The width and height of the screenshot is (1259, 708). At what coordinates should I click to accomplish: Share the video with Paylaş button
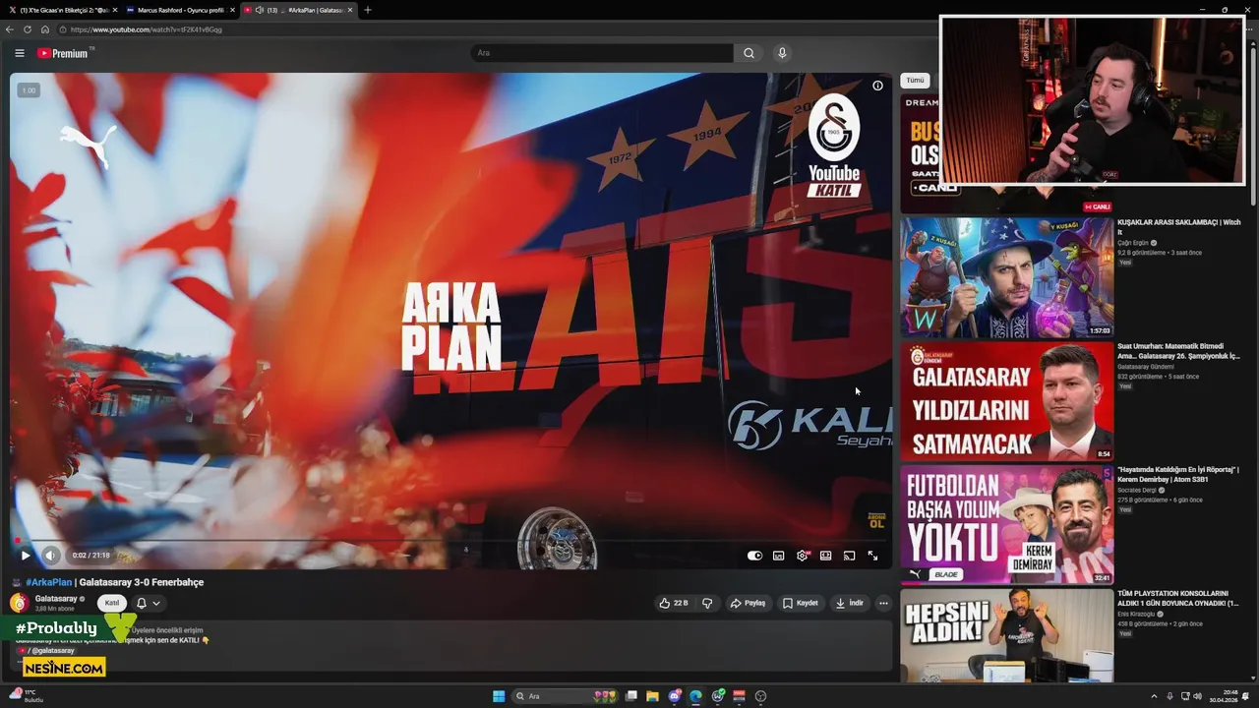[748, 603]
